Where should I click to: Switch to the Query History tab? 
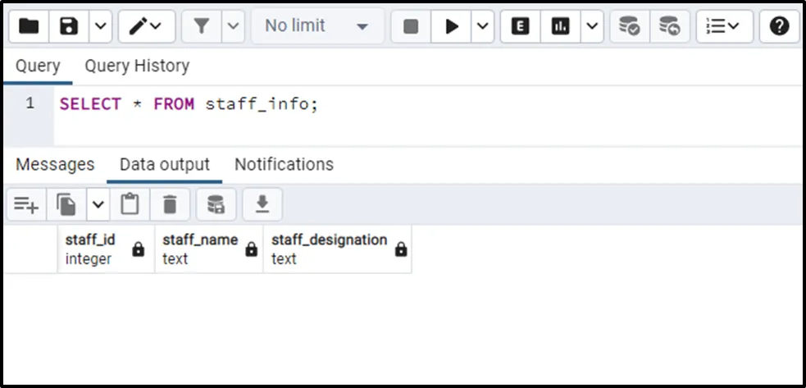[x=137, y=66]
